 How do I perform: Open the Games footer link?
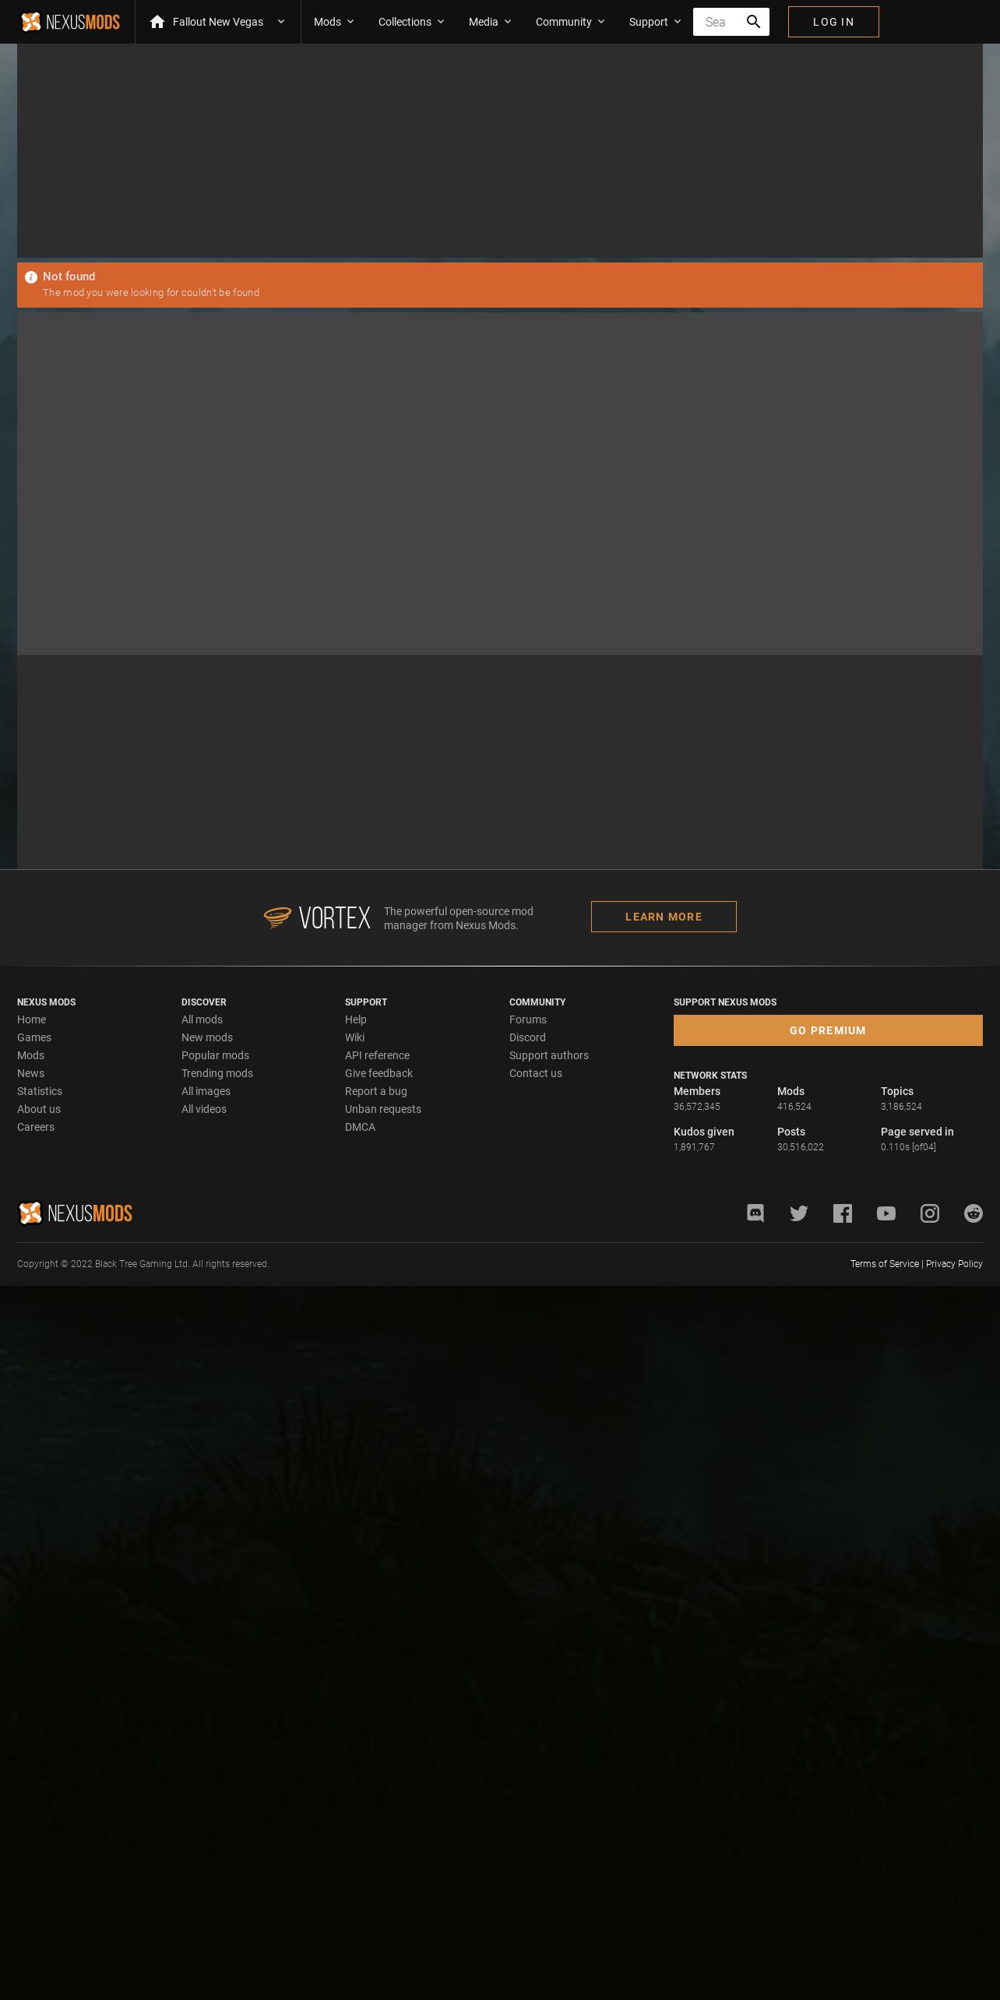[x=34, y=1037]
